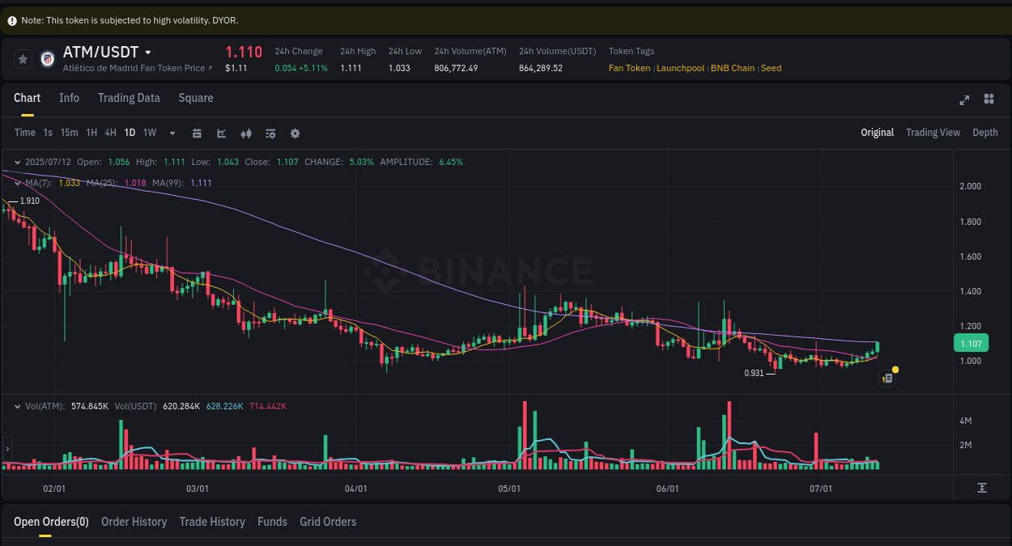Select the 1W timeframe
The height and width of the screenshot is (546, 1012).
(149, 132)
